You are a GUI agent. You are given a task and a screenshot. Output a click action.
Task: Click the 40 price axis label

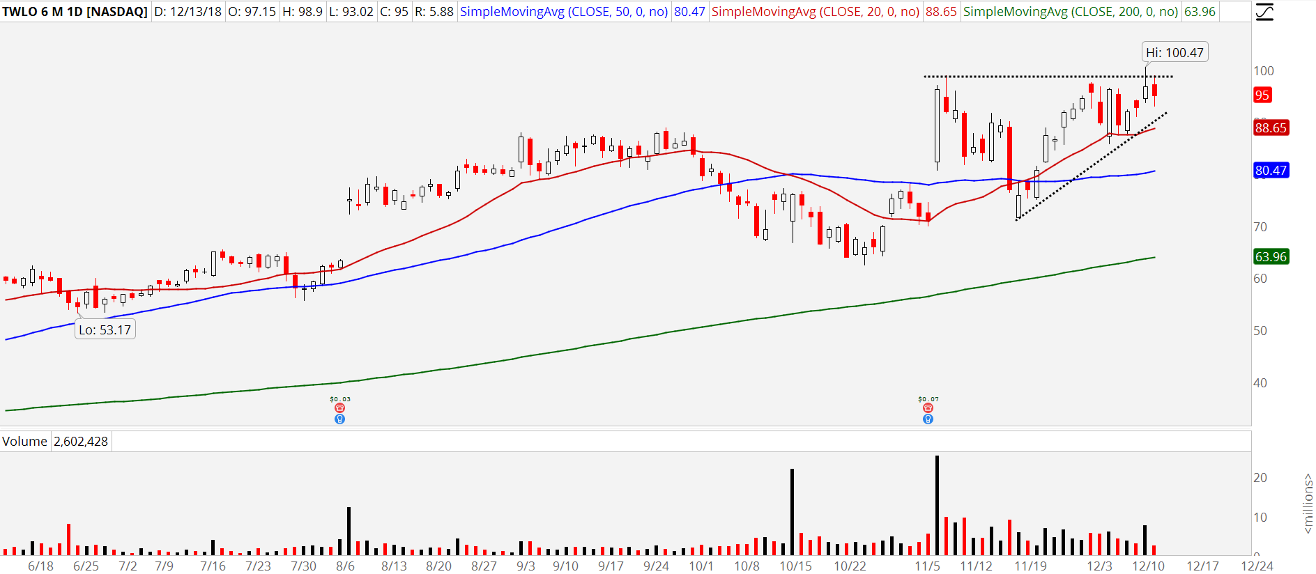tap(1260, 382)
